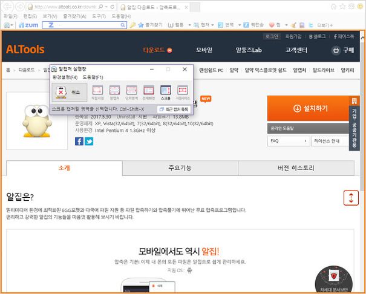This screenshot has width=366, height=294.
Task: Click the browser favorites star icon
Action: coord(342,7)
